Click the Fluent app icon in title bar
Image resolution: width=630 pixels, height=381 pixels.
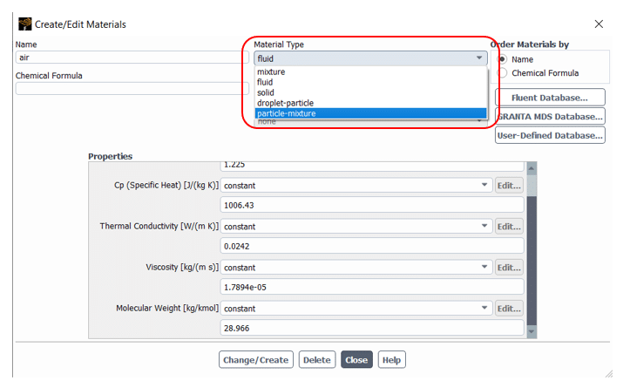pos(24,24)
